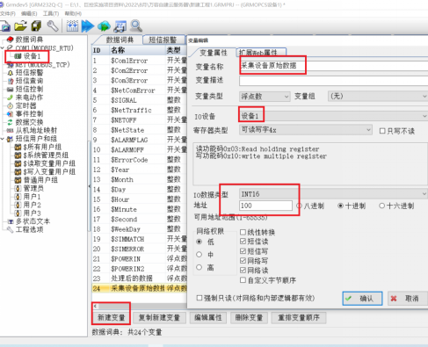428x347 pixels.
Task: Click the cloud play toolbar icon
Action: 104,26
